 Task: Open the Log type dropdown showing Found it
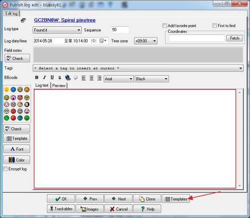click(x=57, y=30)
